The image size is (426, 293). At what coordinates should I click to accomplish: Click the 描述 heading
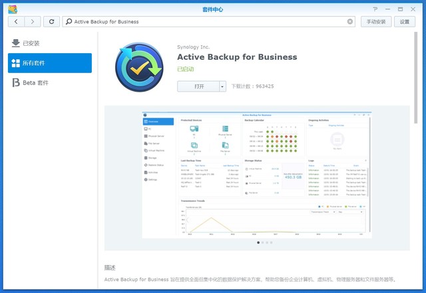[110, 268]
